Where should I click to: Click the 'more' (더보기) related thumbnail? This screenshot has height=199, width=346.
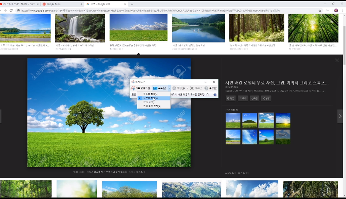click(283, 137)
